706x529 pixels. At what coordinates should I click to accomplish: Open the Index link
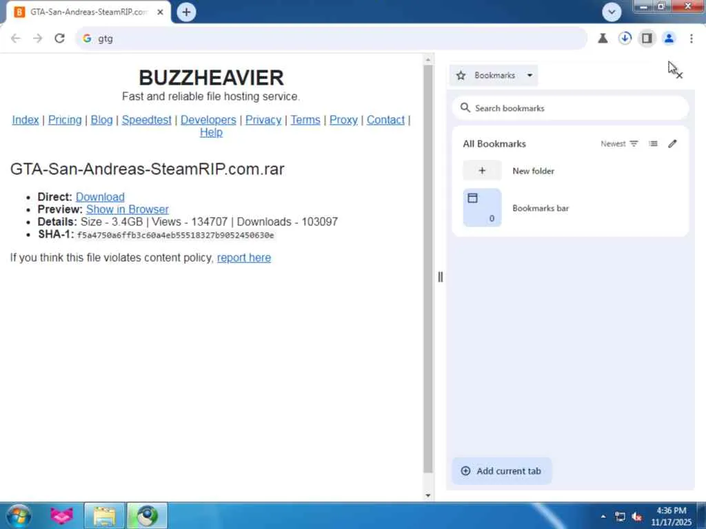26,120
